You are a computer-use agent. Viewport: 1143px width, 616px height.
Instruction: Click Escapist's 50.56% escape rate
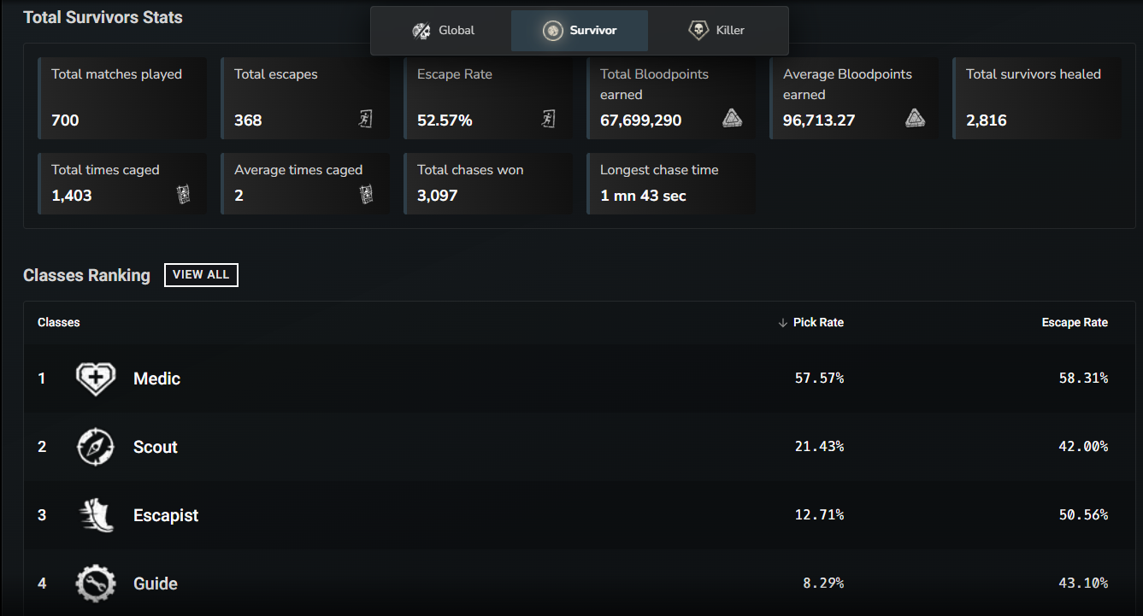click(1083, 515)
